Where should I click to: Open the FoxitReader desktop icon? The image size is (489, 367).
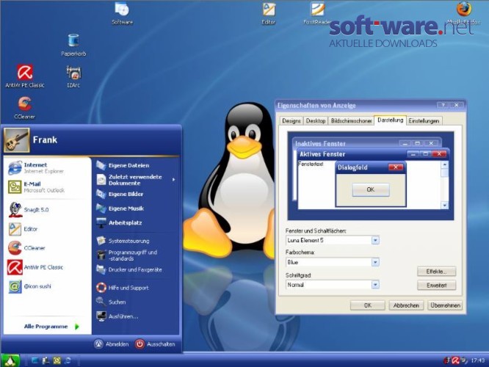click(317, 13)
